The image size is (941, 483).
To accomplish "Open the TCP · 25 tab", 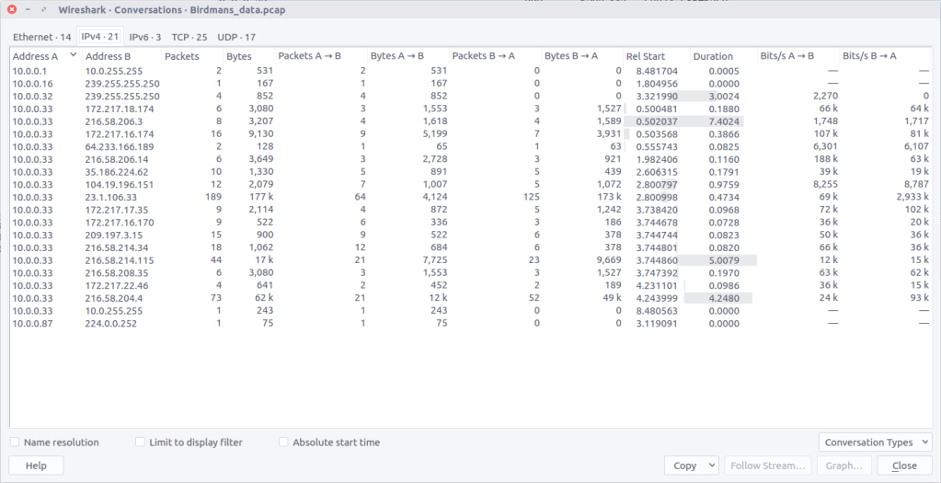I will tap(189, 37).
